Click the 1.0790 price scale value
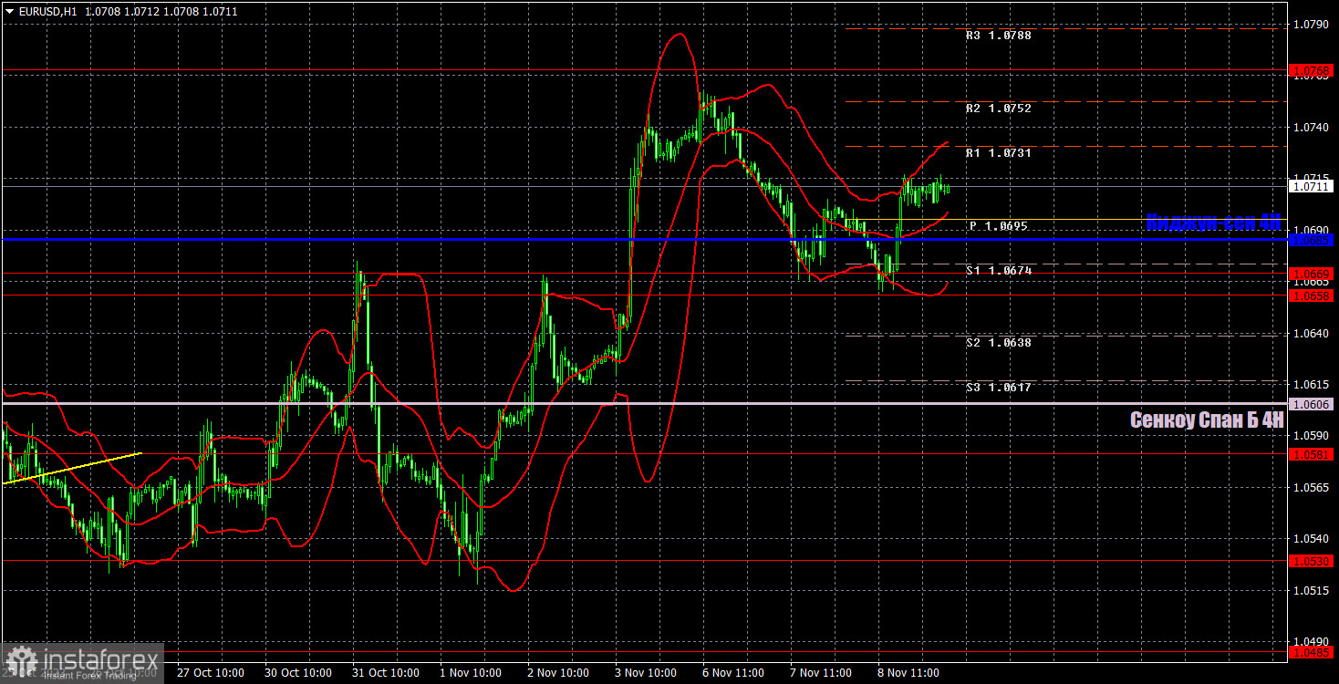Screen dimensions: 1339x684 (x=1310, y=25)
